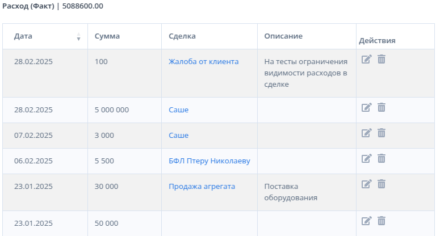Image resolution: width=436 pixels, height=236 pixels.
Task: Delete the 100 expense row
Action: [381, 59]
